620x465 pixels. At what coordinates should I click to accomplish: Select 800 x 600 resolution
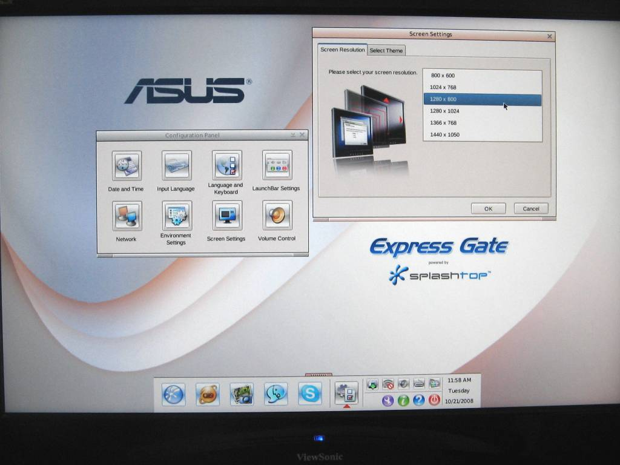[483, 76]
